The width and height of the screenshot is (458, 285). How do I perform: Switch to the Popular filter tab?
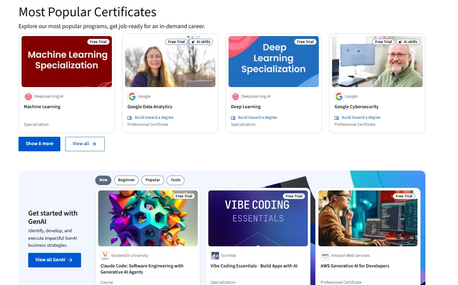153,180
